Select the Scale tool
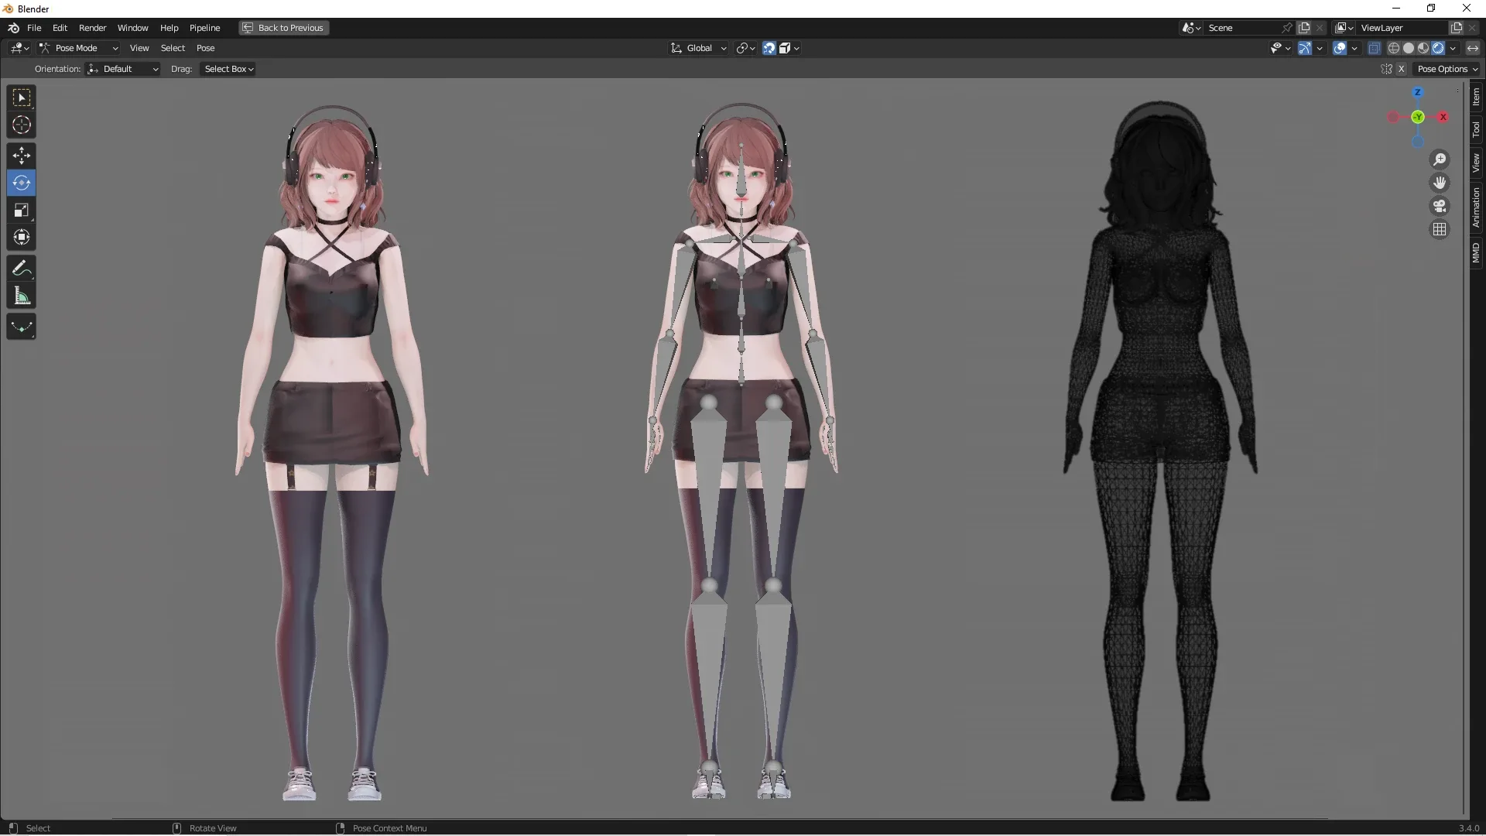 click(x=21, y=210)
